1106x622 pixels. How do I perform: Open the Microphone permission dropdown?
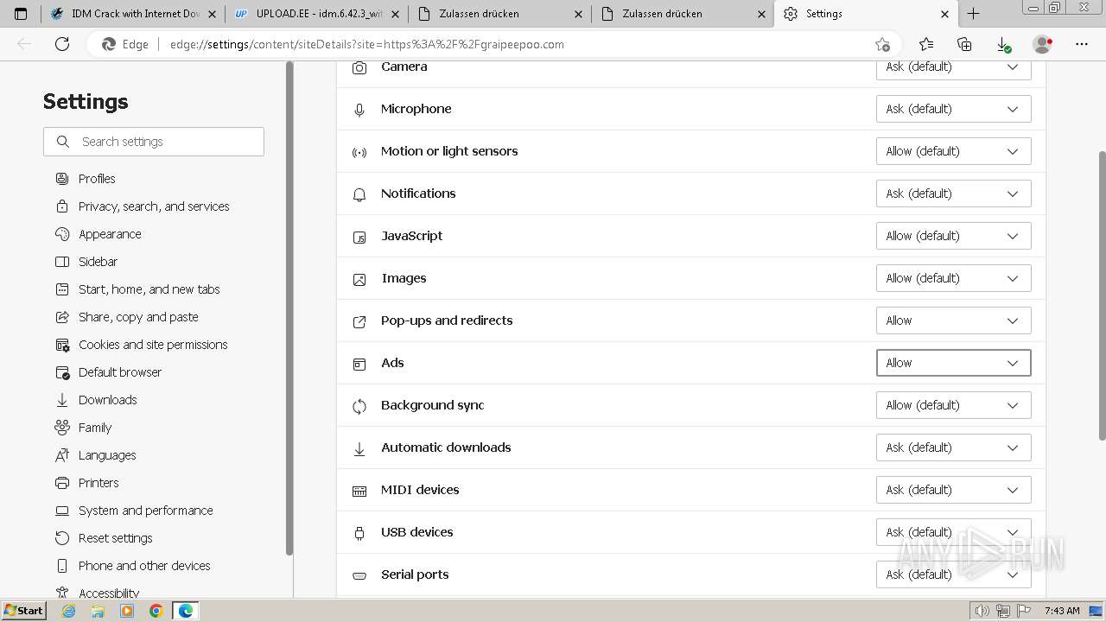(x=953, y=109)
